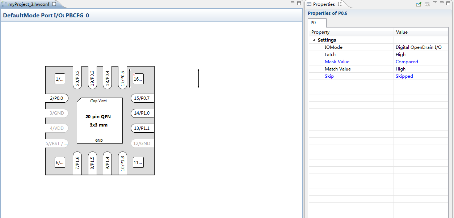Click DefaultMode Port I/O: PBCFG_0 heading
454x218 pixels.
point(46,16)
